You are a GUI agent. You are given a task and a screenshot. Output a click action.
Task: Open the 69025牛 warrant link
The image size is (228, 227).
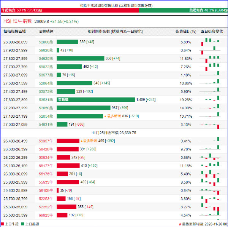[46, 215]
